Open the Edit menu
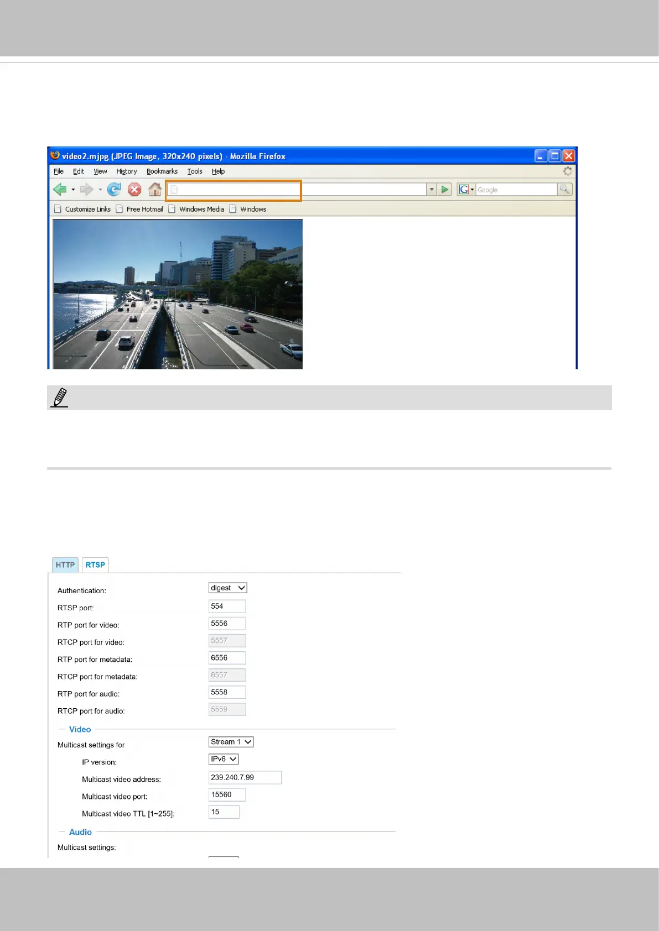 (79, 171)
